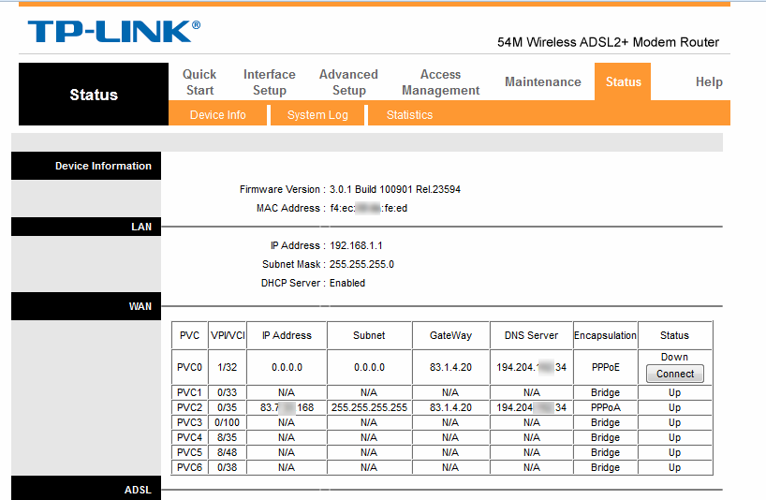The image size is (766, 500).
Task: Click the PVC5 row label
Action: [x=189, y=452]
